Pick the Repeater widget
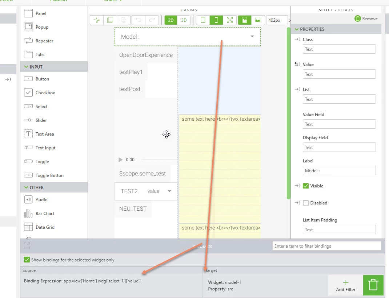Screen dimensions: 389x298 (39, 41)
